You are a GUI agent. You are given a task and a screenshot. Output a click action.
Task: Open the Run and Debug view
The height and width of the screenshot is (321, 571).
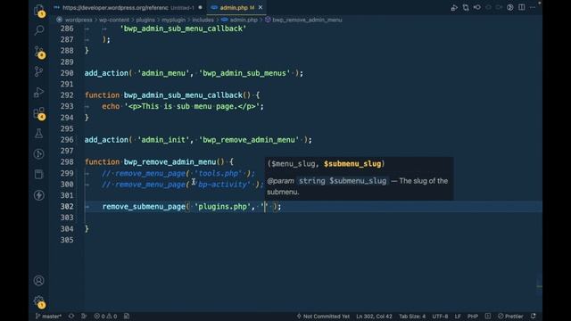pyautogui.click(x=39, y=92)
